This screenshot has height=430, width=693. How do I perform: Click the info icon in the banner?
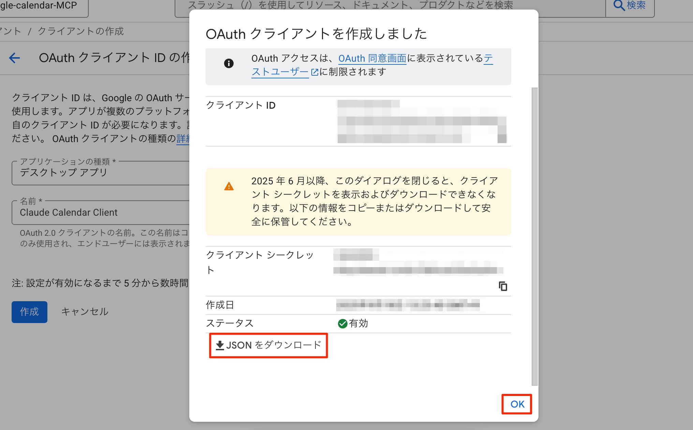228,63
